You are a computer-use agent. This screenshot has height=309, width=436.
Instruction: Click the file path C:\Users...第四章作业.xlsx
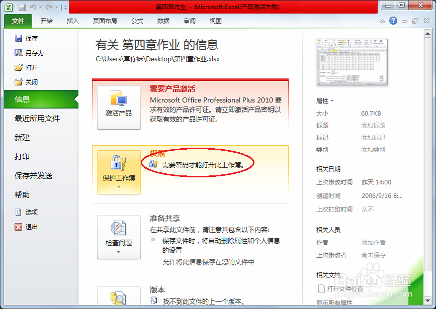click(158, 59)
